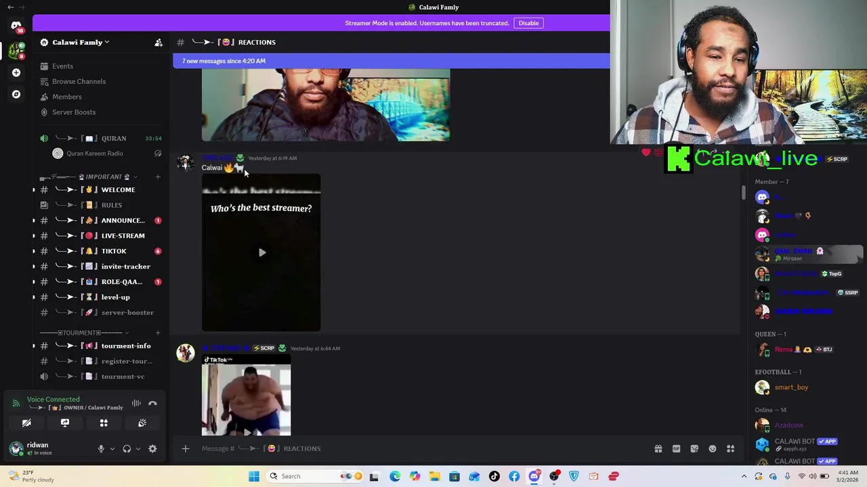This screenshot has height=487, width=867.
Task: Add channel to TOURMENT category
Action: tap(158, 333)
